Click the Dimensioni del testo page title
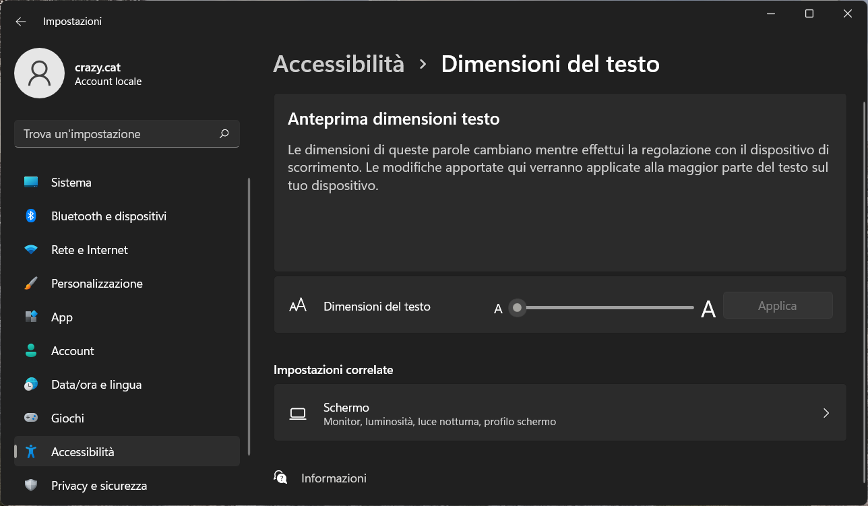Image resolution: width=868 pixels, height=506 pixels. point(550,64)
